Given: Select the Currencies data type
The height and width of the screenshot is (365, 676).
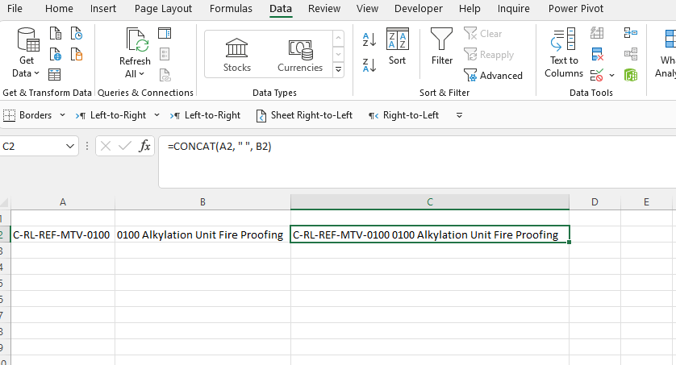Looking at the screenshot, I should (300, 55).
